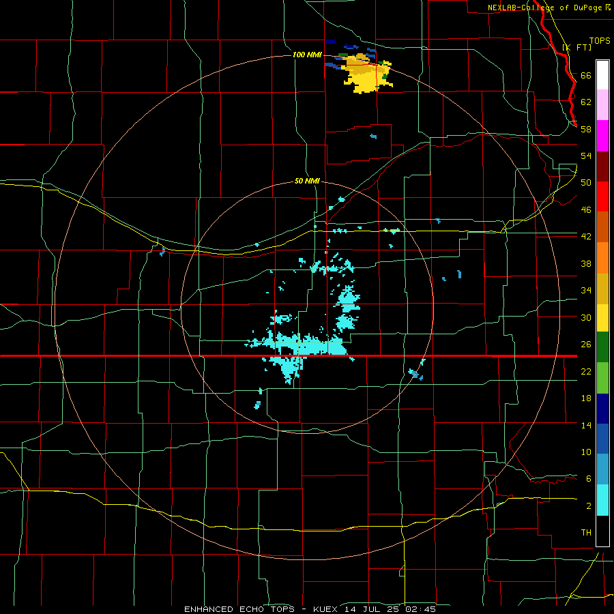
Task: Click the '54' scale label
Action: (x=586, y=156)
